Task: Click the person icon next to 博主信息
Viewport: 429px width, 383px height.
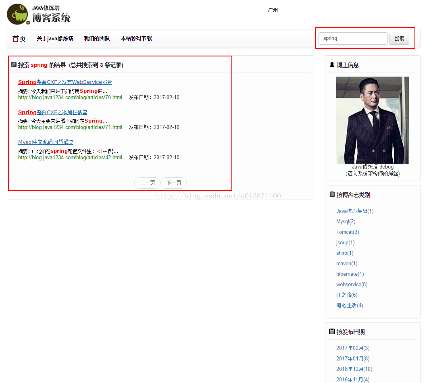Action: (x=332, y=65)
